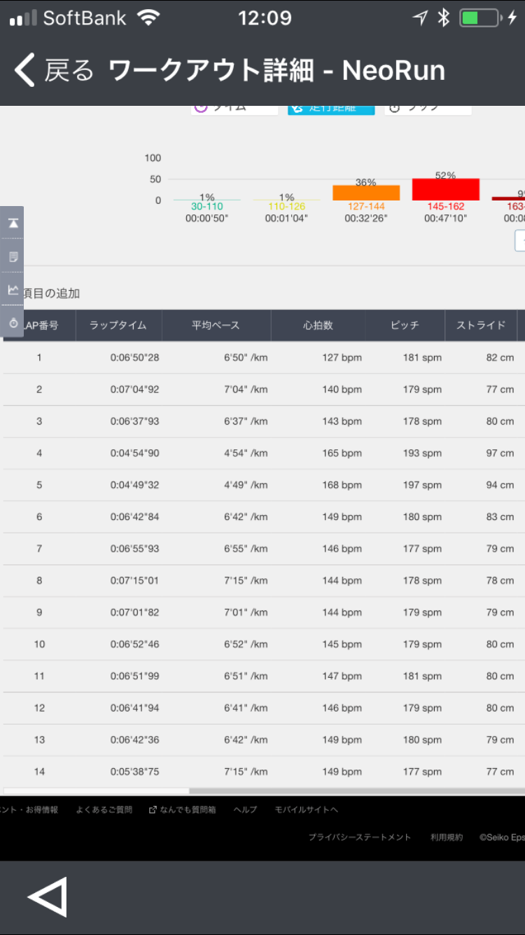The image size is (525, 935).
Task: Click lap 5 heart rate 168 bpm
Action: point(342,485)
